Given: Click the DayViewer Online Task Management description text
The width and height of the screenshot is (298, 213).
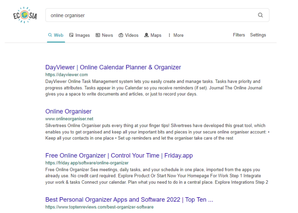Looking at the screenshot, I should (x=154, y=88).
